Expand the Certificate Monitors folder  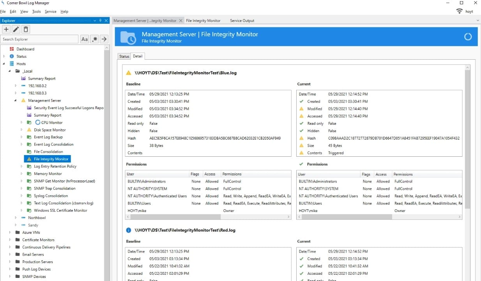(x=10, y=240)
